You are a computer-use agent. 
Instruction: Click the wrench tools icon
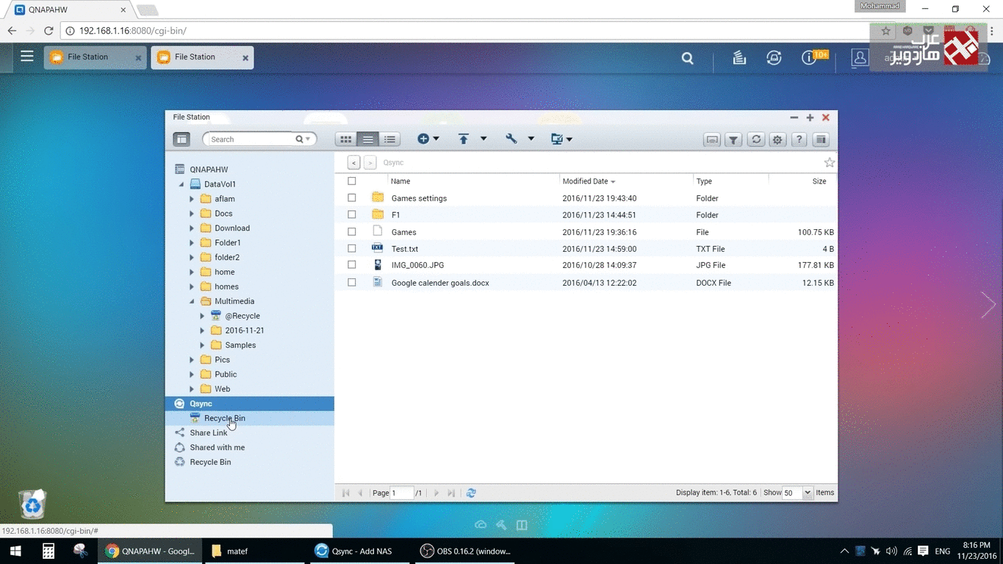[511, 139]
